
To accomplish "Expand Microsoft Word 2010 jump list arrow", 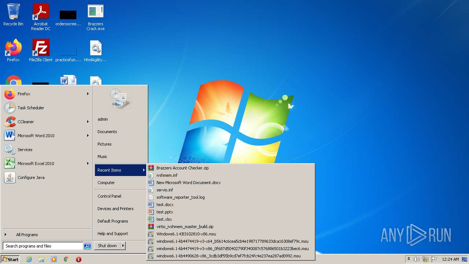I will click(88, 136).
